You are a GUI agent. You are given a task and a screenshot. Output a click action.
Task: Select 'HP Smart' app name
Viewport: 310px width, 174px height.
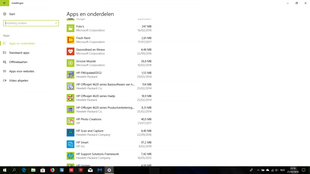tap(82, 142)
